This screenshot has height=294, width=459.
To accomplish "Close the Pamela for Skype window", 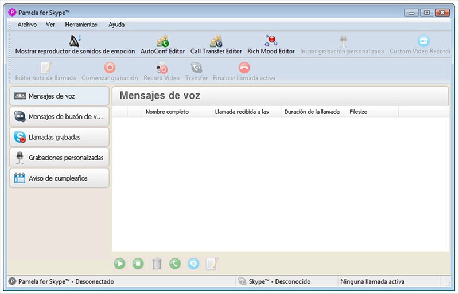I will [x=442, y=13].
